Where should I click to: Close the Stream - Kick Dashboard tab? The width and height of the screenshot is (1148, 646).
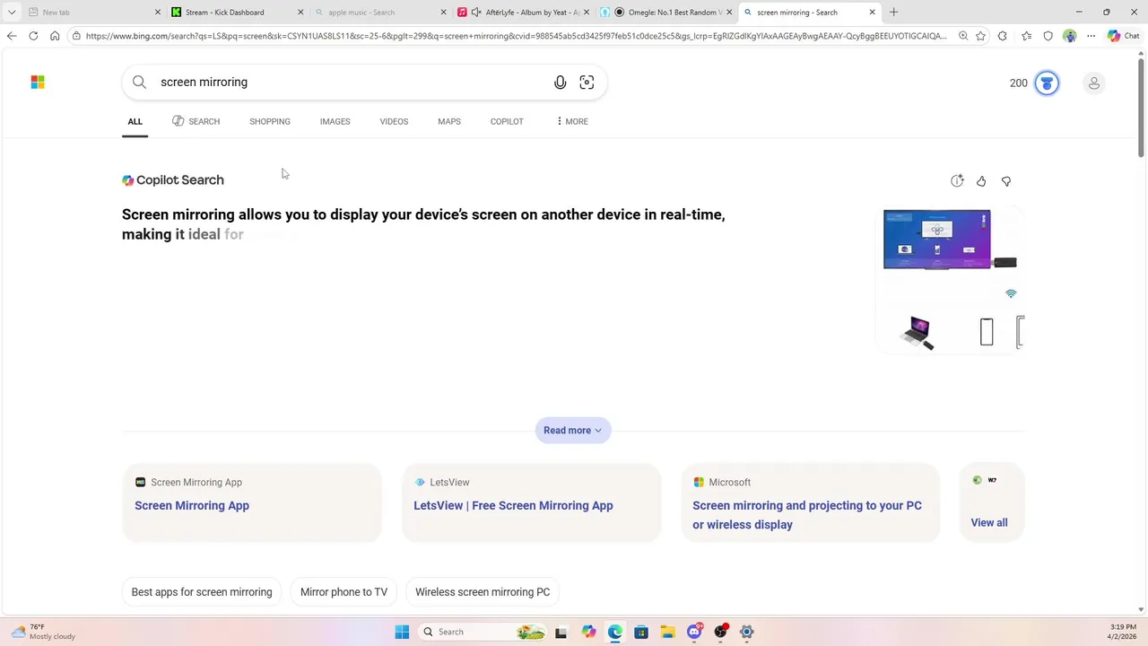click(x=300, y=12)
